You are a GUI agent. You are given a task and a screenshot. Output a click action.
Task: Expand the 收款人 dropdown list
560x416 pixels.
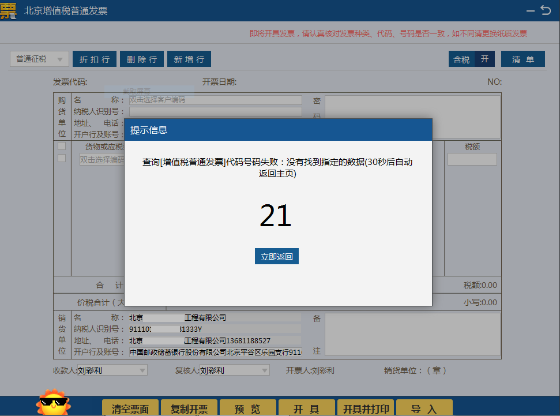[142, 370]
